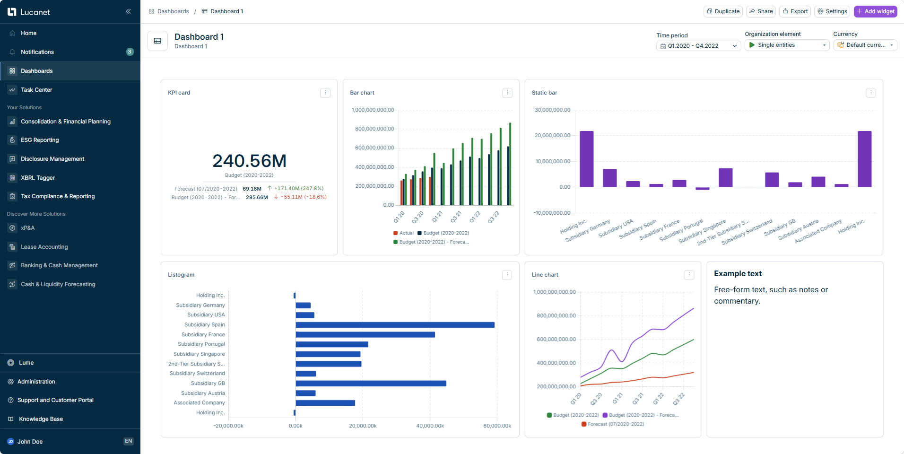Click Add widget button
Screen dimensions: 904x454
click(876, 11)
